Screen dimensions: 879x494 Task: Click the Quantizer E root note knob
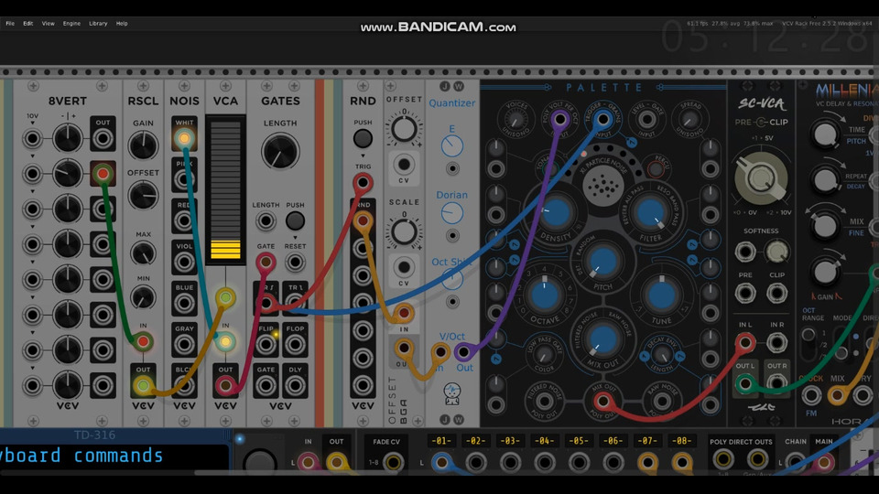[x=451, y=146]
